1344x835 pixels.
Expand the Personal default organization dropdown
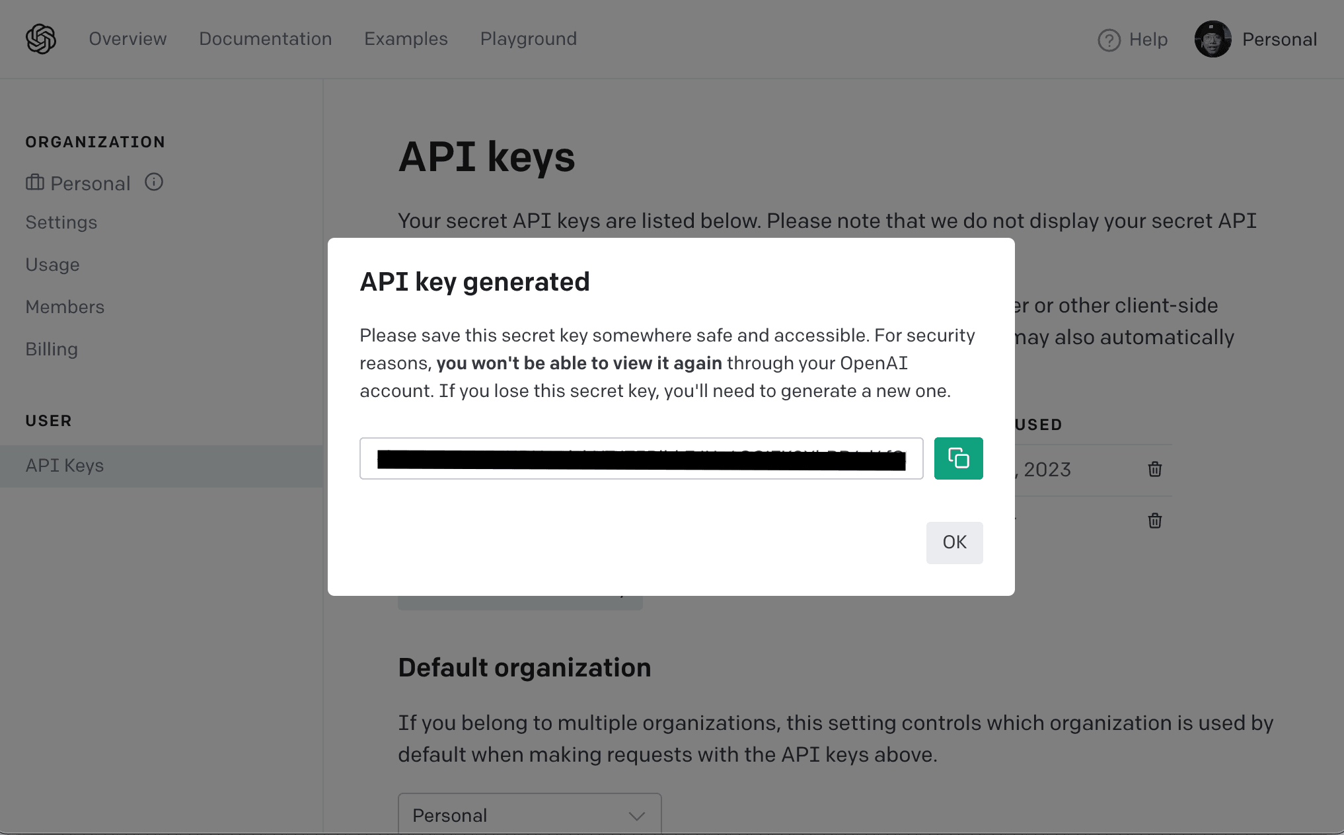pos(529,815)
